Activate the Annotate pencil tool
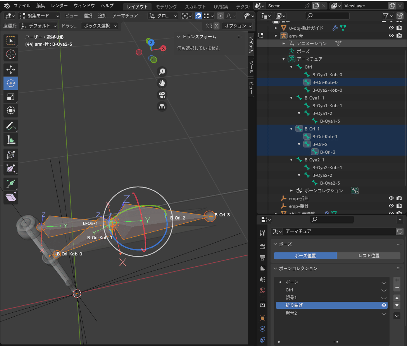Viewport: 407px width, 346px height. (x=11, y=126)
